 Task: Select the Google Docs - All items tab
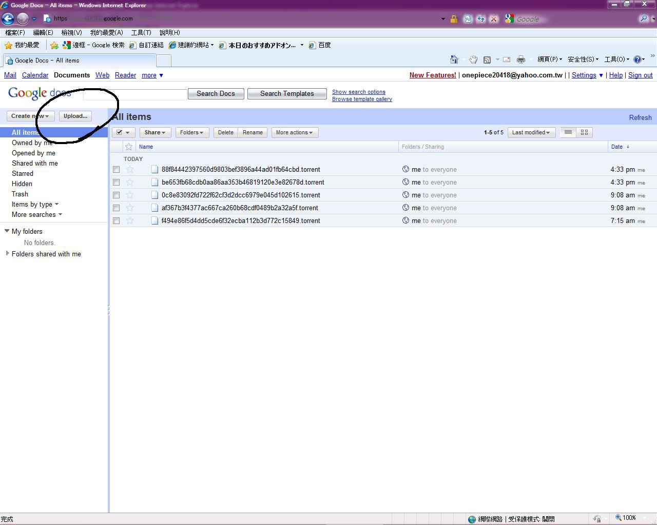(79, 60)
